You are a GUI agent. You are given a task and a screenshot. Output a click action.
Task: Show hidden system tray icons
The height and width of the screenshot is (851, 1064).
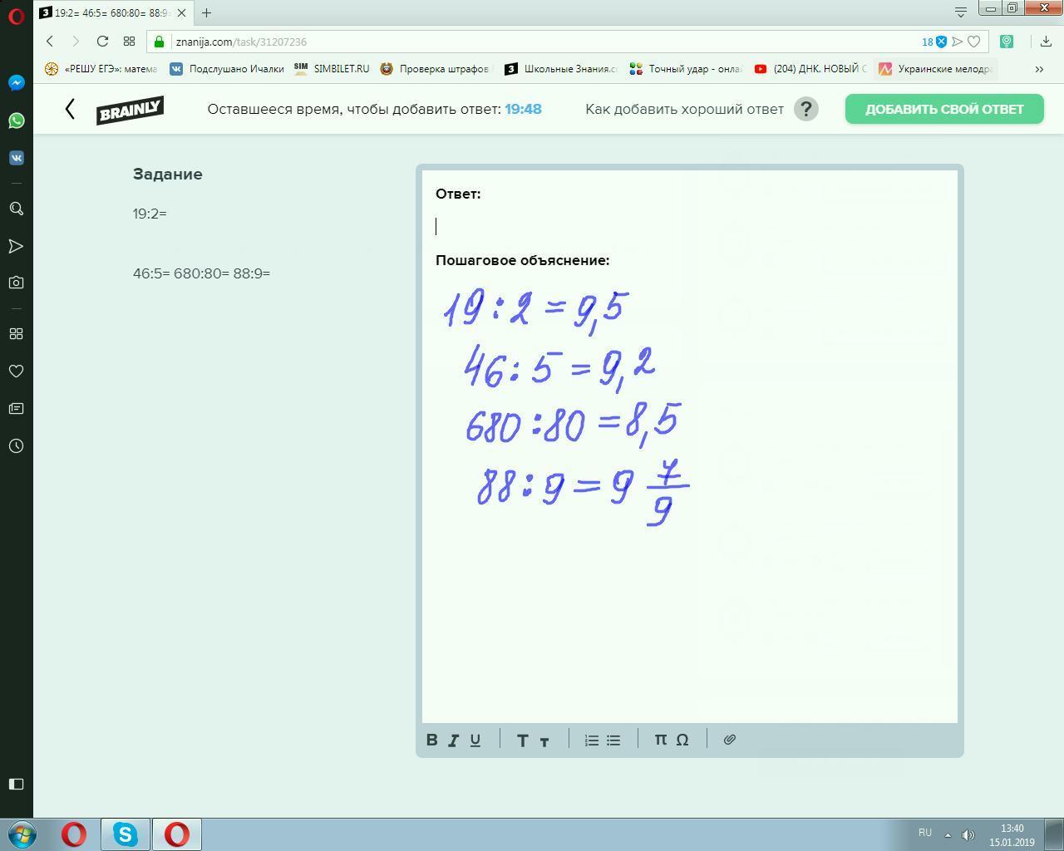pos(948,834)
